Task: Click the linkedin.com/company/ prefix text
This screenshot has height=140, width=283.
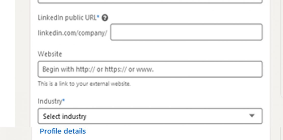Action: click(73, 34)
